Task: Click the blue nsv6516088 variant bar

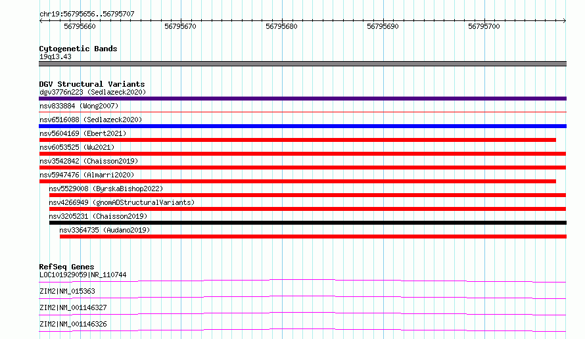Action: click(x=302, y=126)
